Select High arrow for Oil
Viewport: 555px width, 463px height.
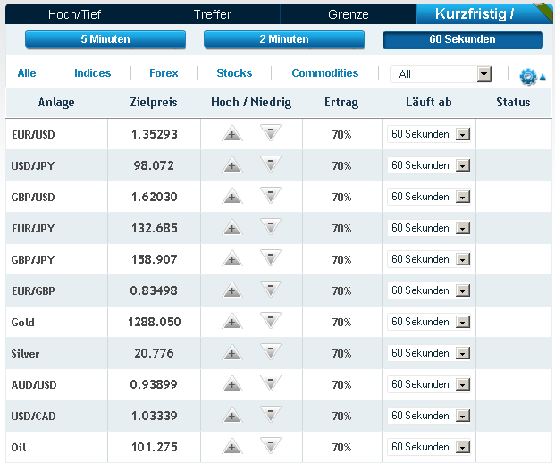tap(232, 446)
